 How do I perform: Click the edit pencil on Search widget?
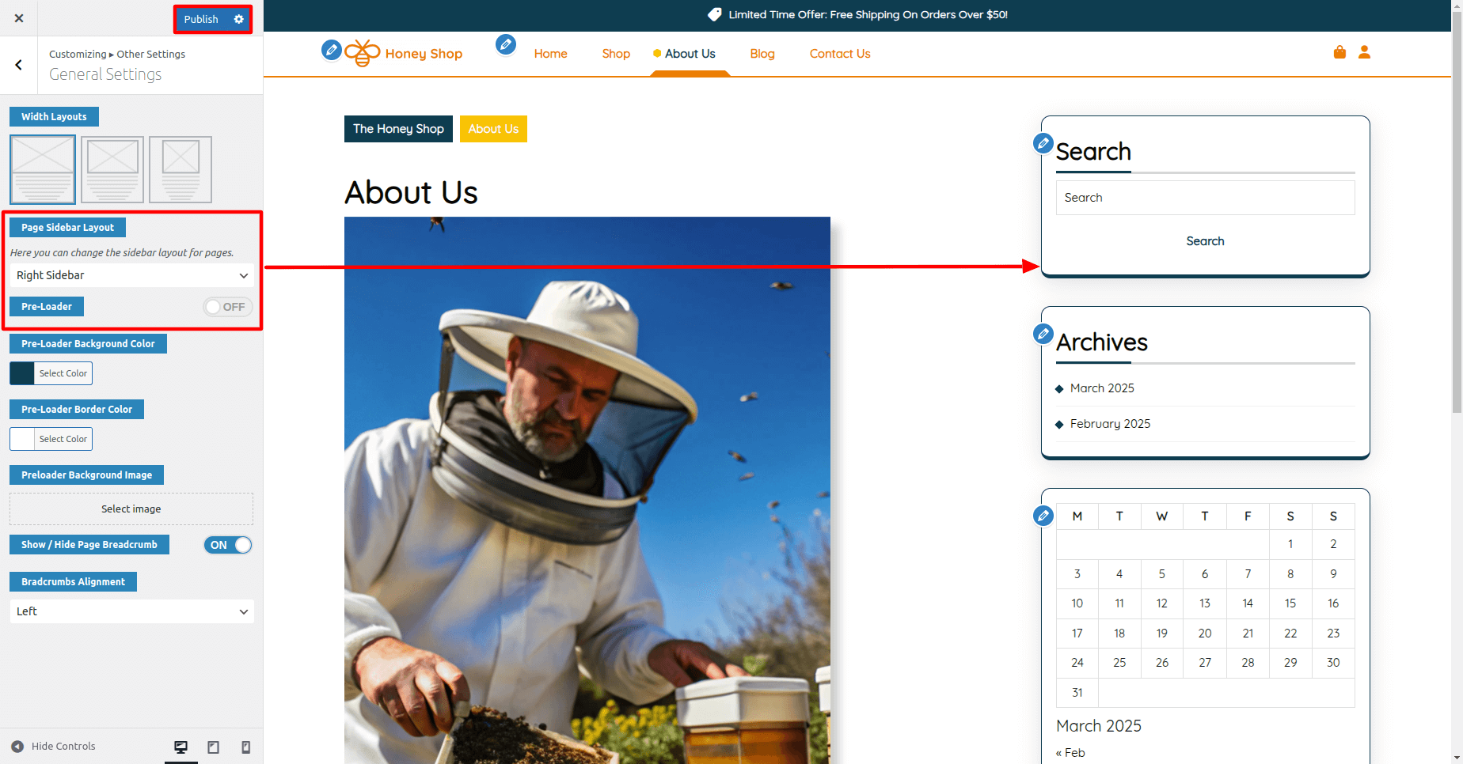click(1043, 144)
